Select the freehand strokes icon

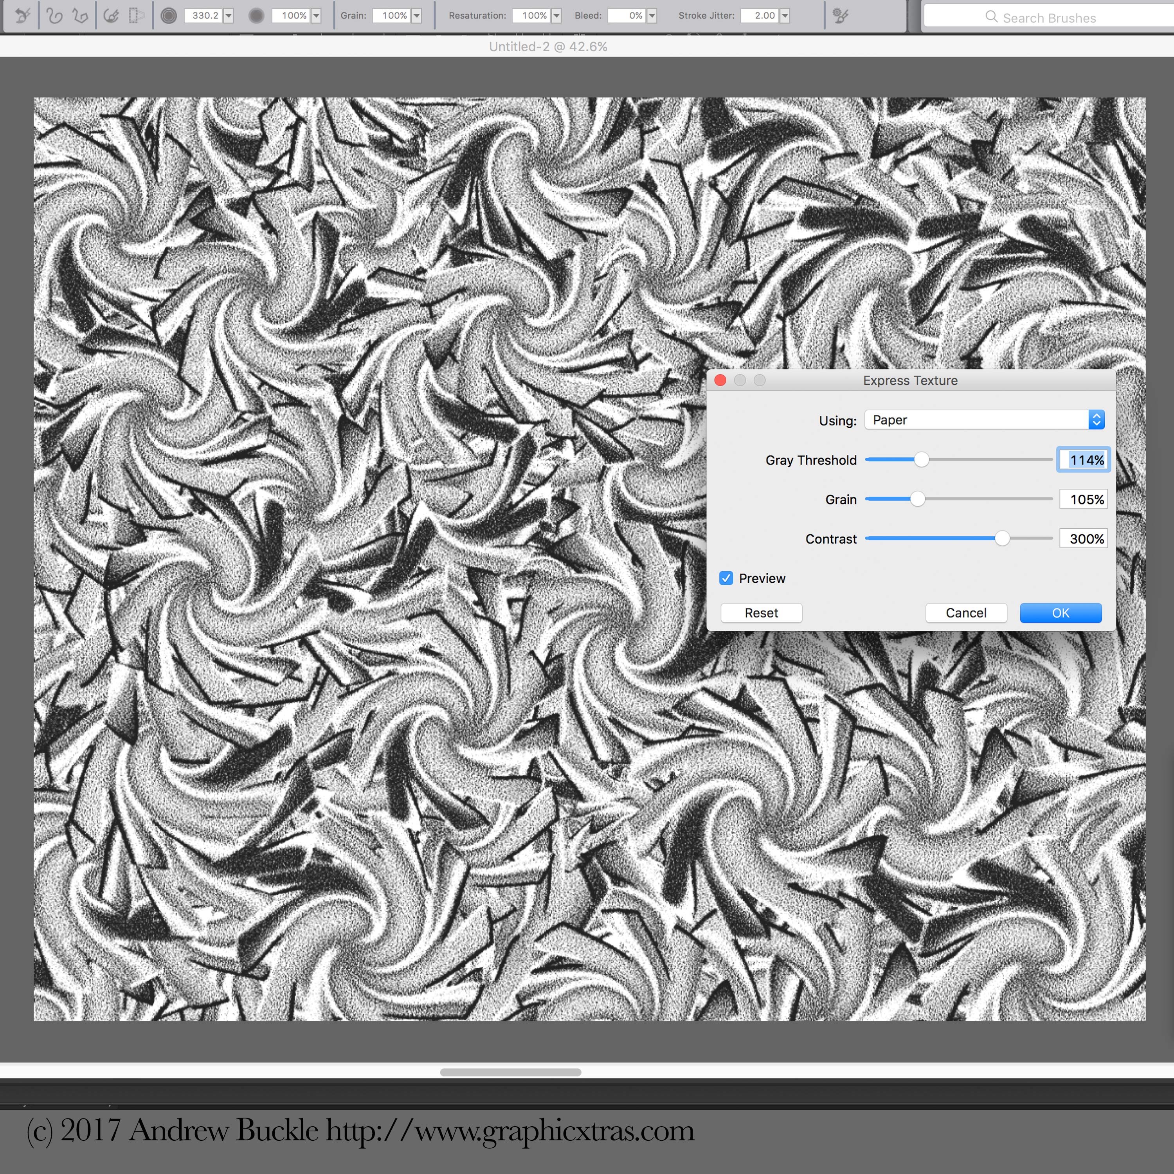coord(54,15)
